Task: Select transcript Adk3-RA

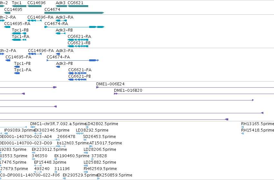Action: coord(64,17)
